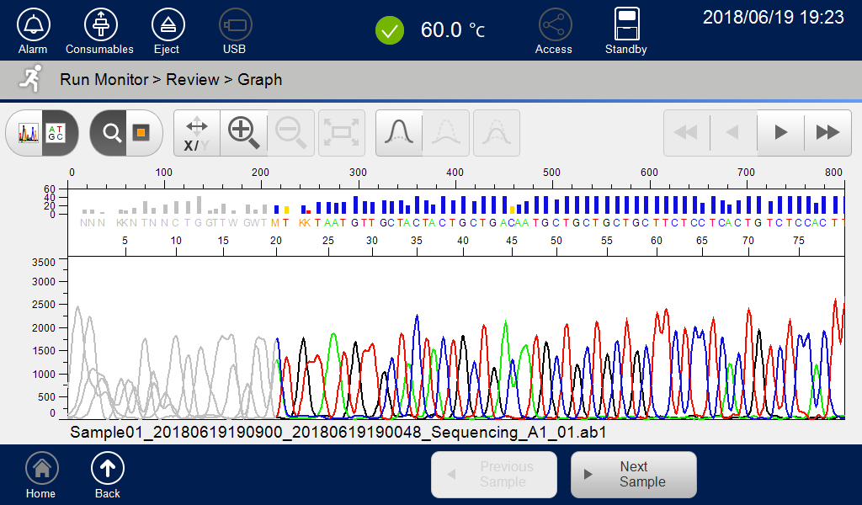Click the Previous Sample button

(x=493, y=474)
